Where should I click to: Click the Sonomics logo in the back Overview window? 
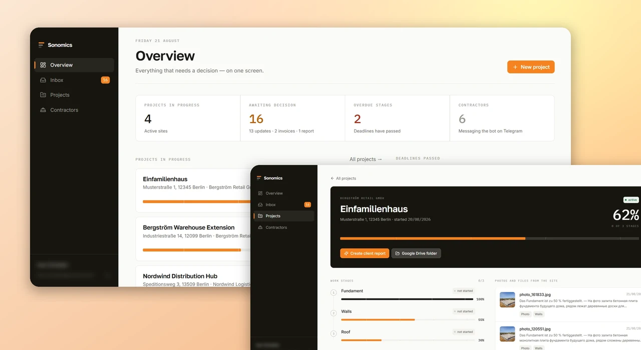55,45
